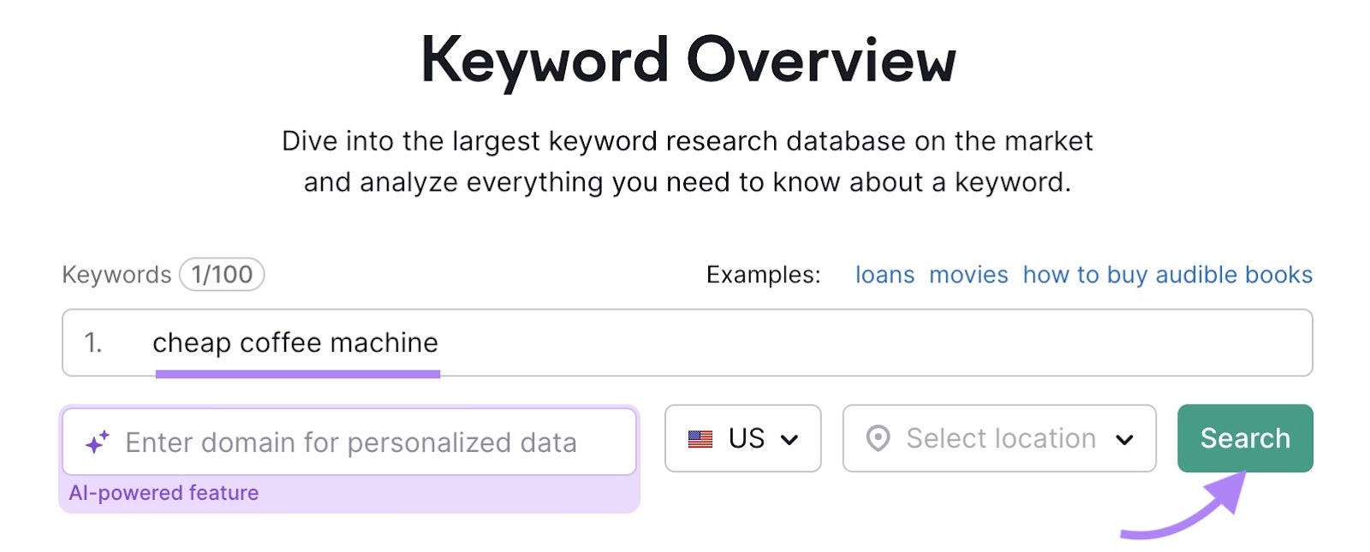
Task: Open the country selector showing US
Action: [742, 439]
